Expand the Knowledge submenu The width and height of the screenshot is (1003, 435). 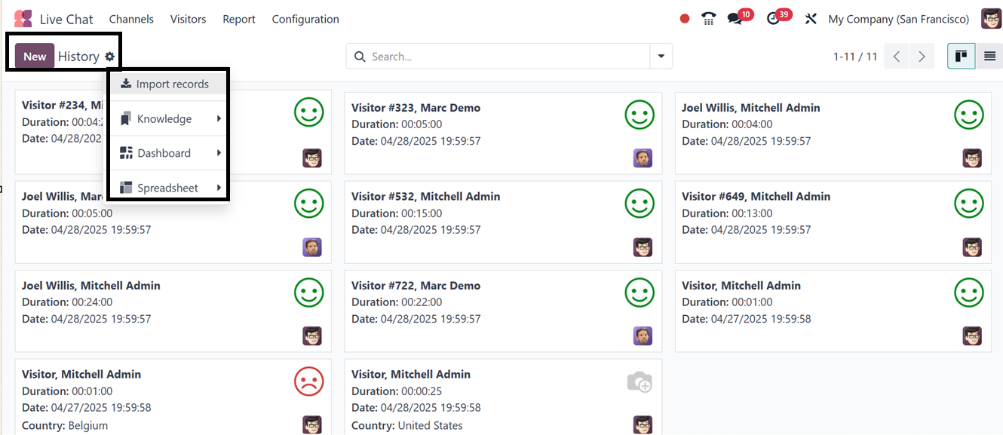(x=167, y=118)
